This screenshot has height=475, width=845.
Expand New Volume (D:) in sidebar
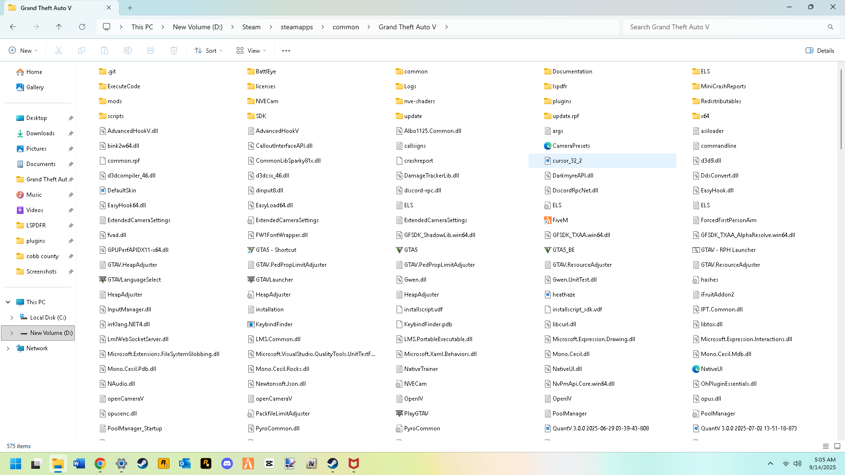[x=12, y=333]
